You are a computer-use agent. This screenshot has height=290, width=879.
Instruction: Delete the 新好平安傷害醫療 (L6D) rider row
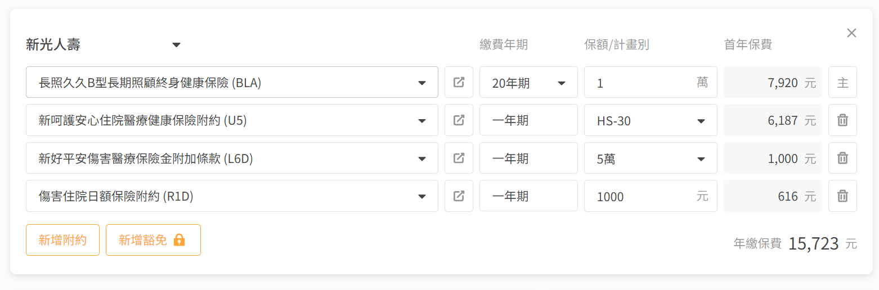tap(842, 158)
